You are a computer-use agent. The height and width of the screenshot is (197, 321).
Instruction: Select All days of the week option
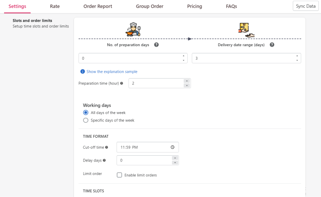(85, 112)
